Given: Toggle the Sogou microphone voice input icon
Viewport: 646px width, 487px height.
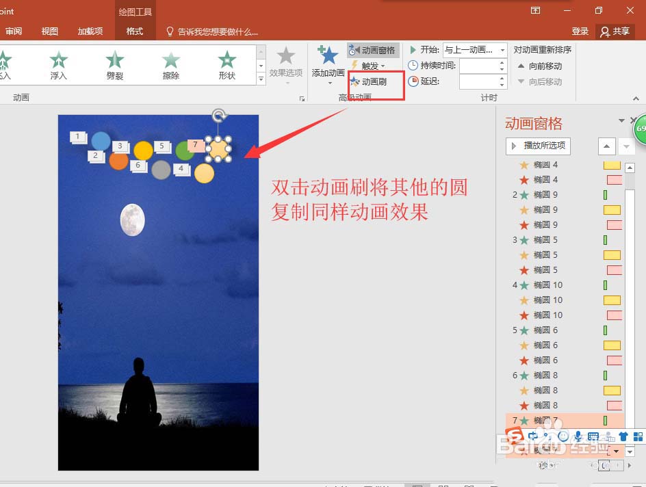Looking at the screenshot, I should [x=578, y=436].
